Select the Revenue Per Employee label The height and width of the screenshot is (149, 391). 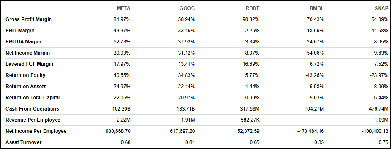point(33,120)
